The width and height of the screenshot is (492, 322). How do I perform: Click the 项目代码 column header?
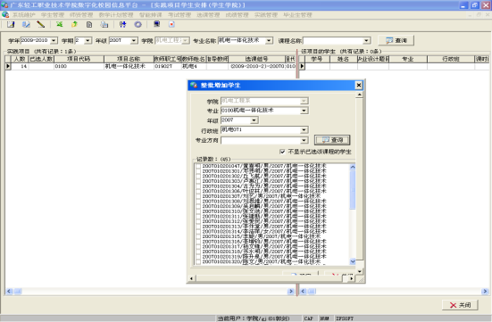click(79, 59)
